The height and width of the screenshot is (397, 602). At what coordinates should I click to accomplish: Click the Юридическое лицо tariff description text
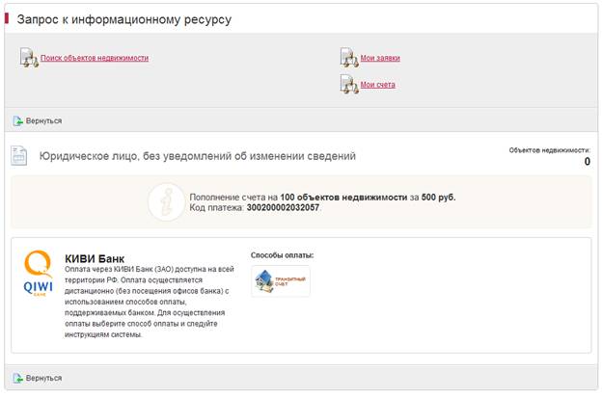point(197,156)
